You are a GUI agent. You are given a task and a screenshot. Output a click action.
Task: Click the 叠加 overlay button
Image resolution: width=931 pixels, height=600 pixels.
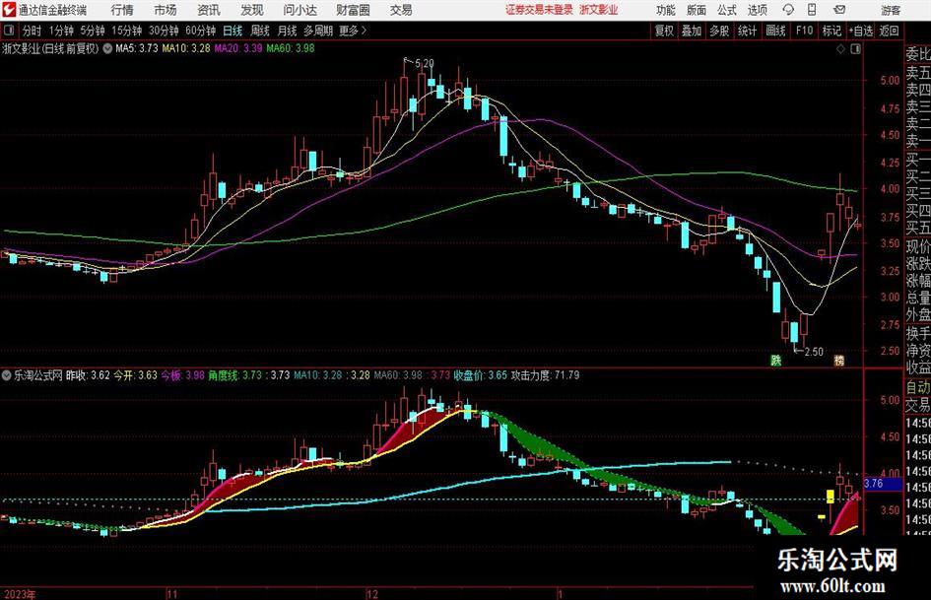[x=692, y=31]
